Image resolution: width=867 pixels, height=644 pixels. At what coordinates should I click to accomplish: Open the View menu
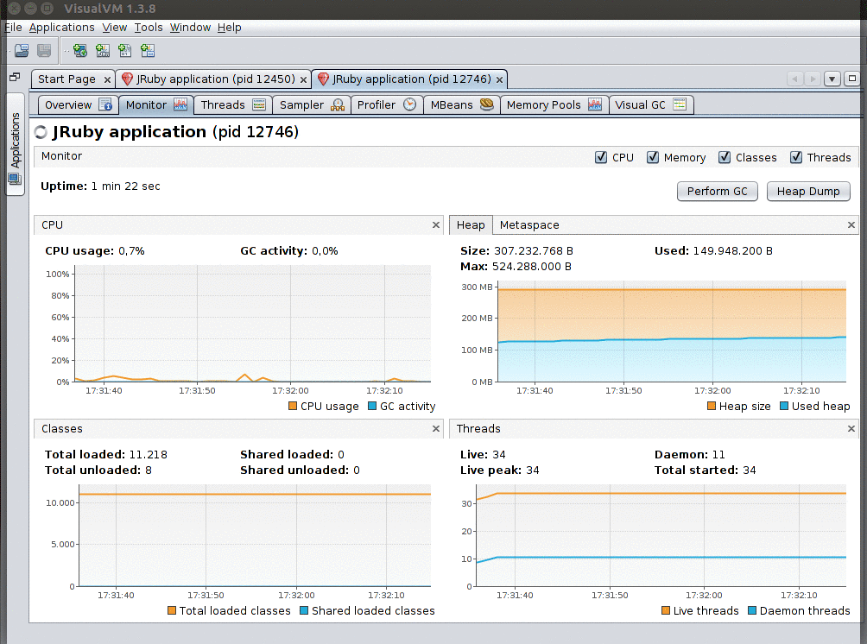[x=115, y=27]
